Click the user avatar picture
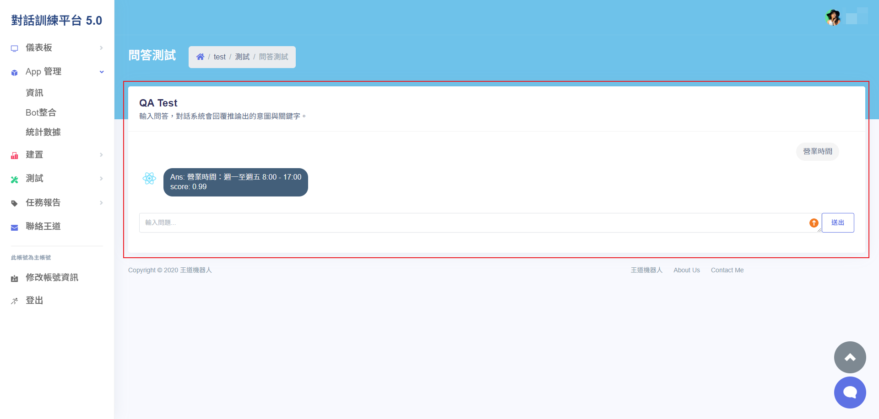Viewport: 879px width, 419px height. [x=833, y=18]
